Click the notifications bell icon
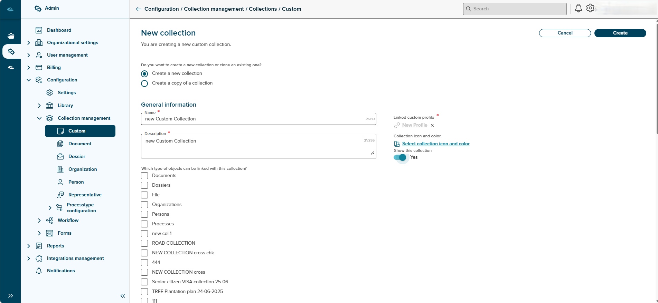The height and width of the screenshot is (303, 658). pyautogui.click(x=578, y=8)
